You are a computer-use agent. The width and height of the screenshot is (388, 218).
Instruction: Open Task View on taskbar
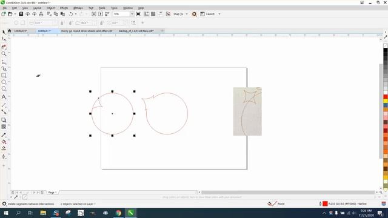click(x=30, y=213)
